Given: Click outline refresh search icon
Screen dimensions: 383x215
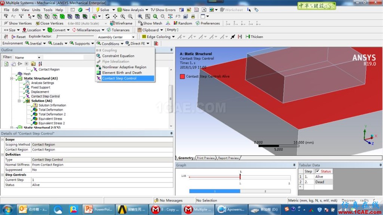Looking at the screenshot, I should [x=6, y=64].
